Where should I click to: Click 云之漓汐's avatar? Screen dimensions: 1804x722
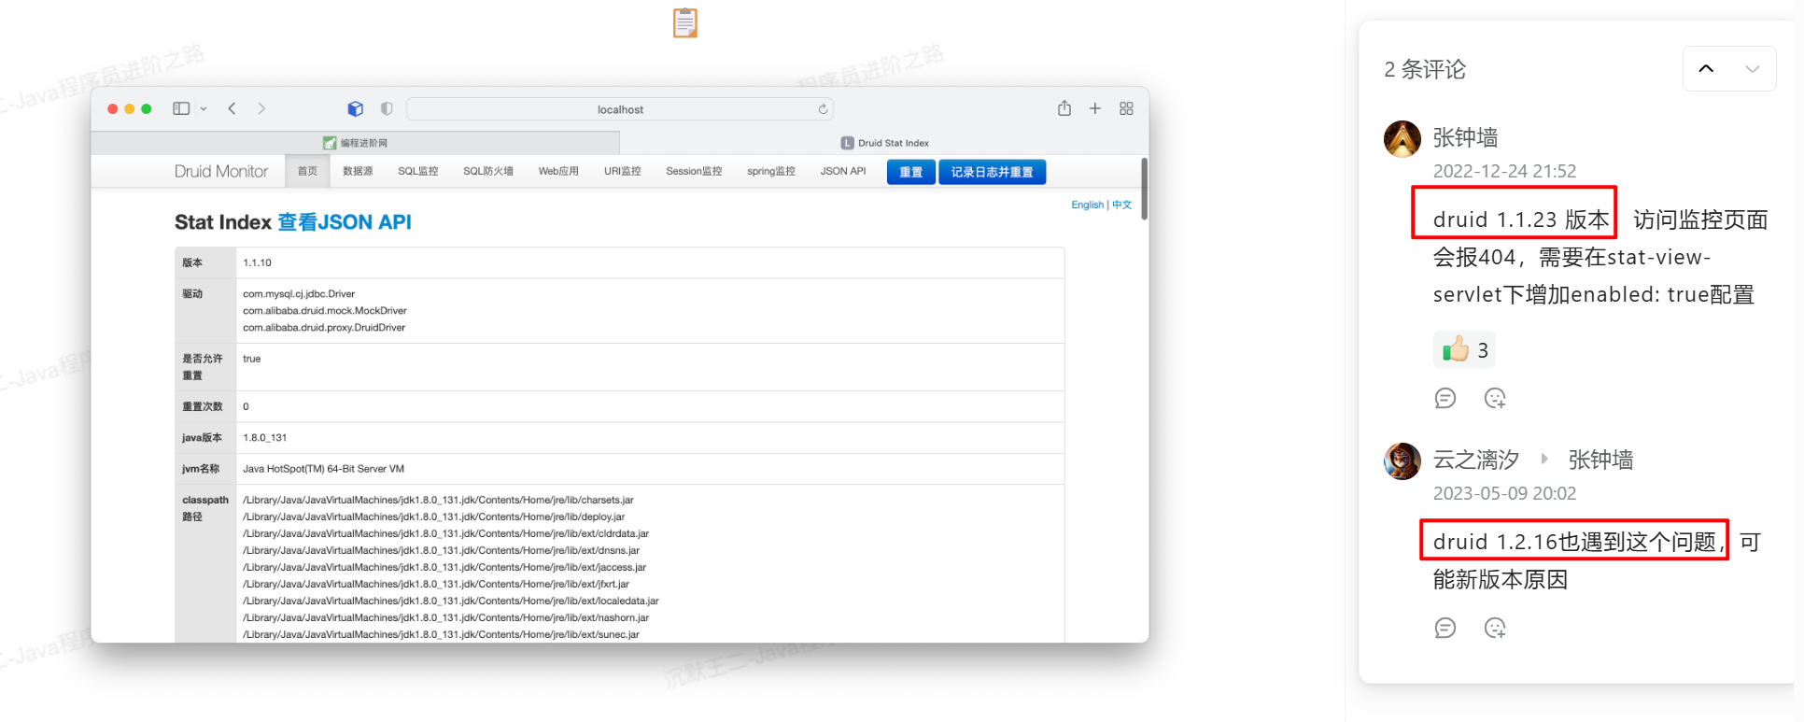[x=1402, y=460]
